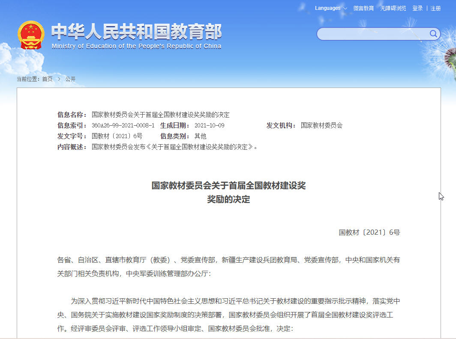
Task: Click the 中华人民共和国教育部 site title
Action: [x=137, y=31]
